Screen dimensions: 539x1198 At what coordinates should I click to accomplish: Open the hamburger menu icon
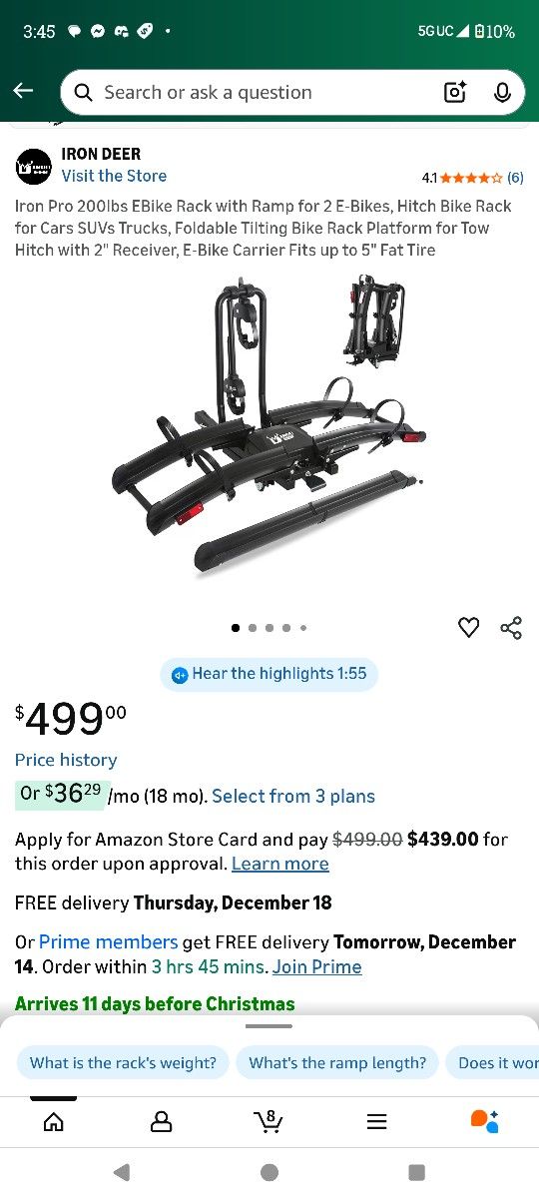[376, 1121]
